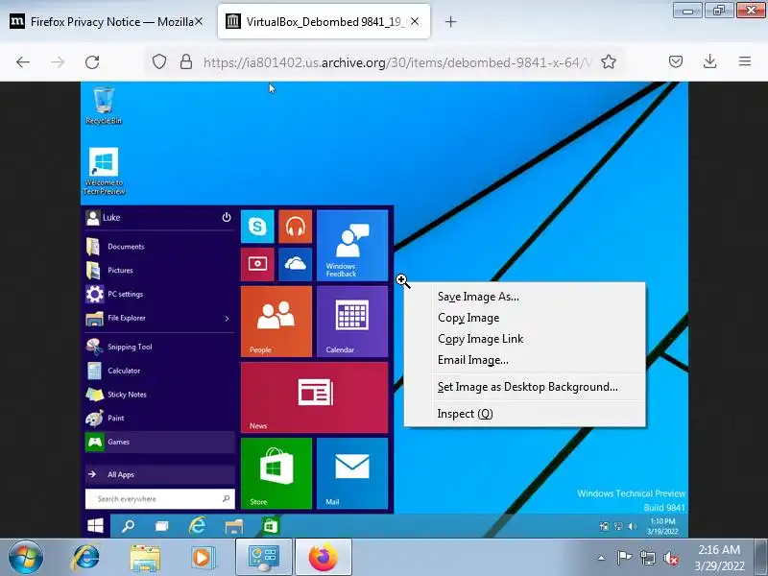Viewport: 768px width, 576px height.
Task: Expand File Explorer jump list arrow
Action: click(x=227, y=319)
